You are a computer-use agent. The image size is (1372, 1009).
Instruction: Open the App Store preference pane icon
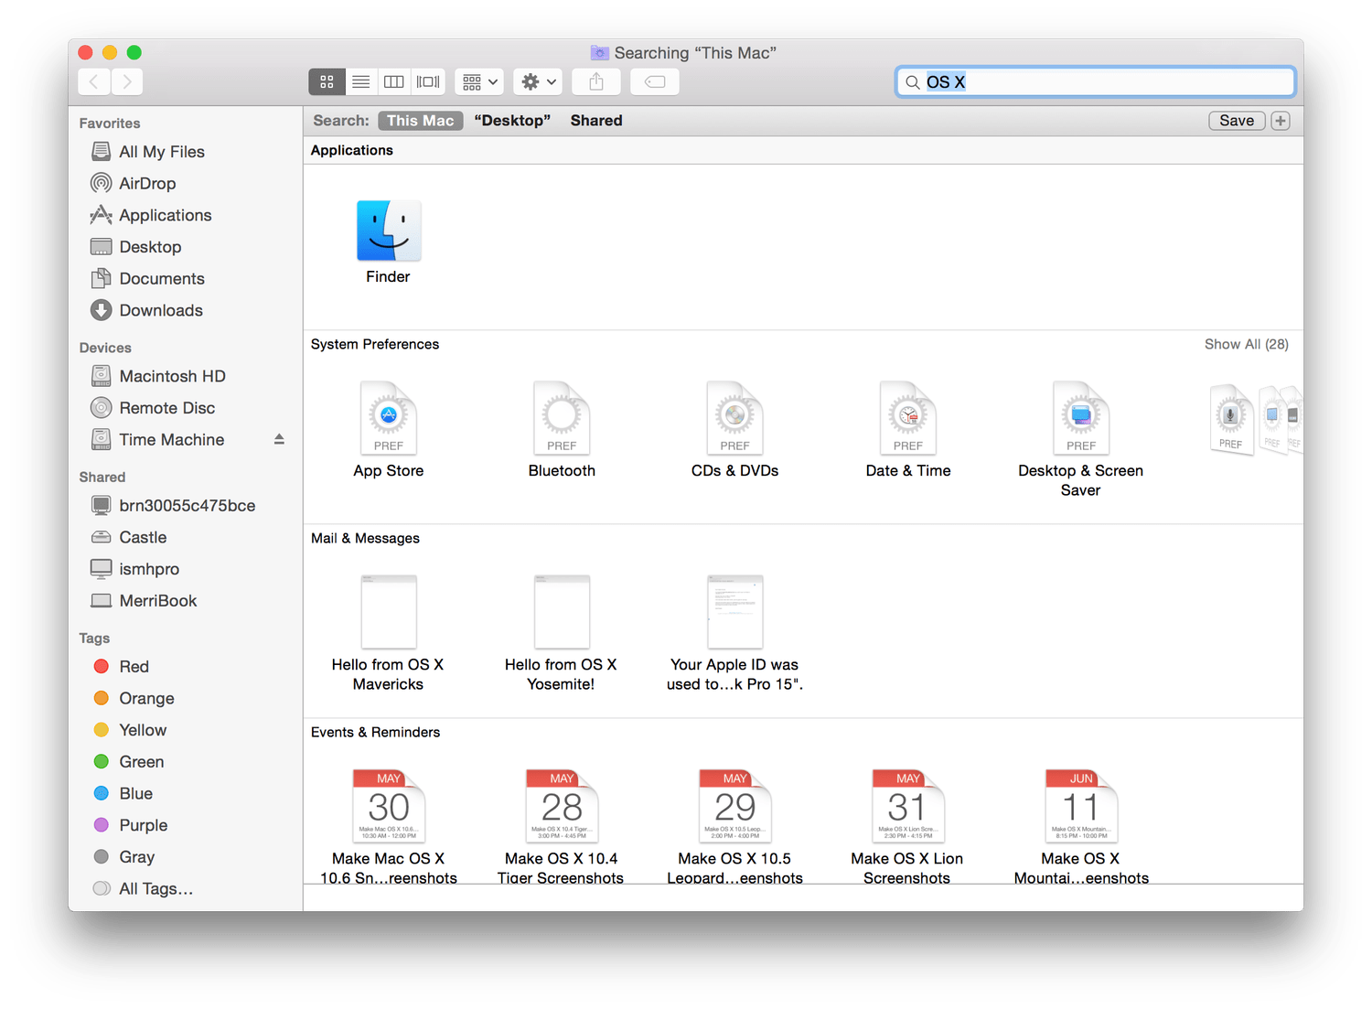(x=388, y=419)
